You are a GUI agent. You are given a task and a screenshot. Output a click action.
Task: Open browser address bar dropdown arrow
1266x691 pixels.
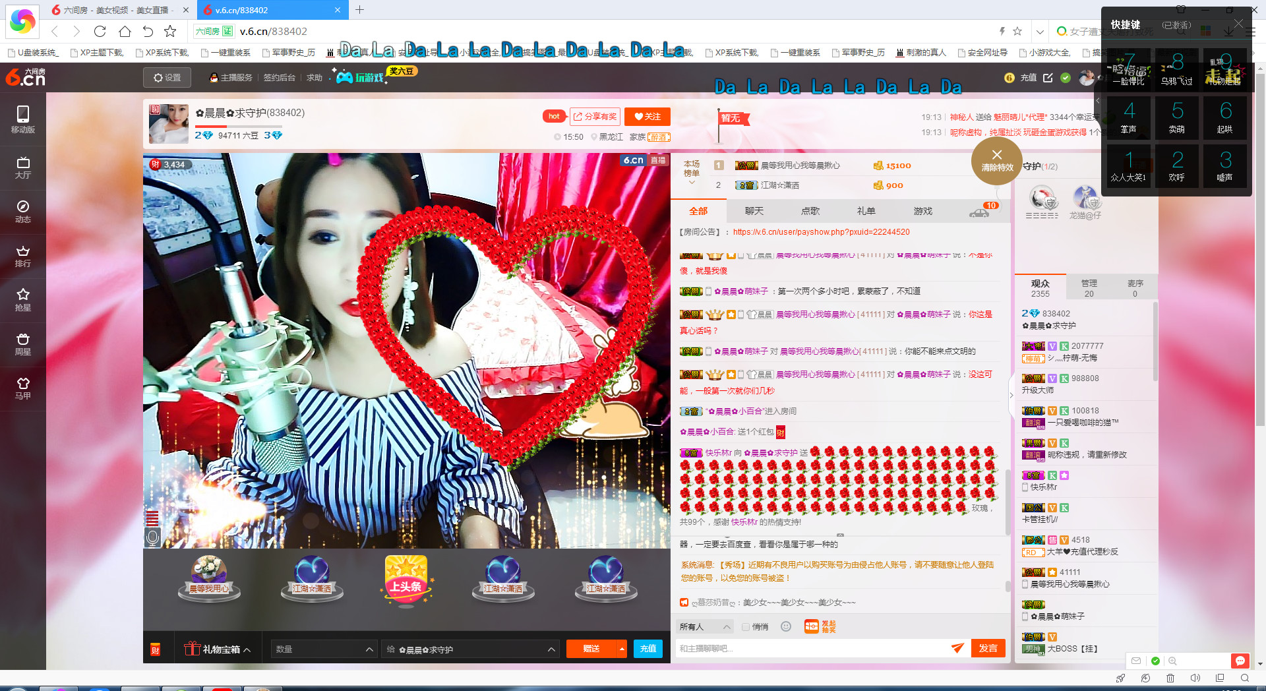point(1040,31)
